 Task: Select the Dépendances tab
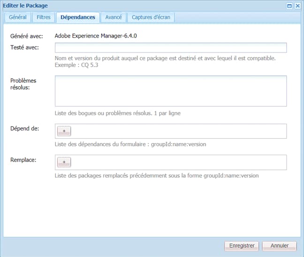(x=78, y=17)
